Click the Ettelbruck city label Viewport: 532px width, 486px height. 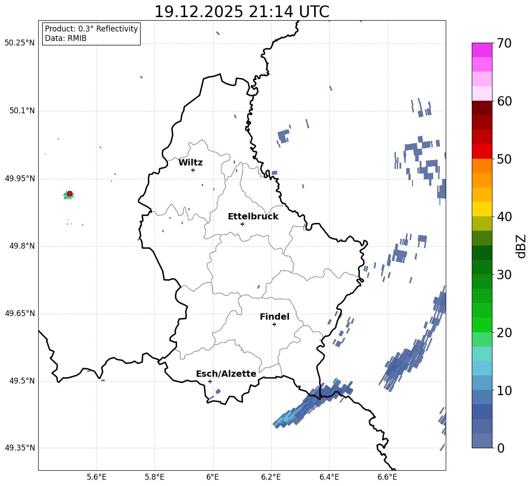(x=253, y=217)
